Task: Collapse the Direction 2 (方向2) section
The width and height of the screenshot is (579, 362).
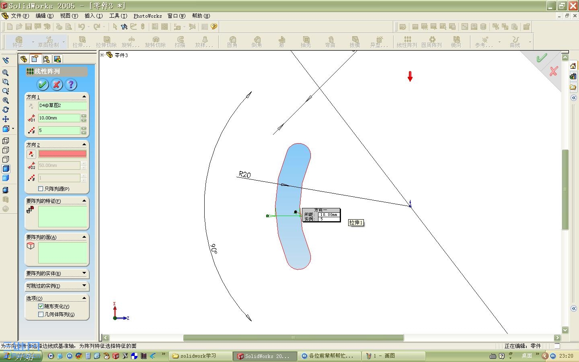Action: click(x=84, y=144)
